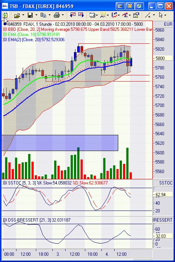Expand the chart type dropdown arrow
175x262 pixels.
pos(119,15)
